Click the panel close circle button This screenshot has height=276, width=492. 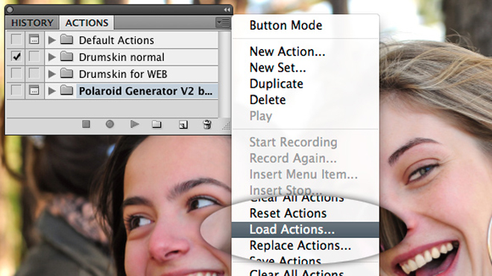point(10,10)
